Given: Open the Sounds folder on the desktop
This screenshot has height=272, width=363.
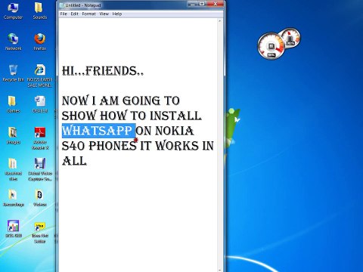Looking at the screenshot, I should pyautogui.click(x=39, y=11).
